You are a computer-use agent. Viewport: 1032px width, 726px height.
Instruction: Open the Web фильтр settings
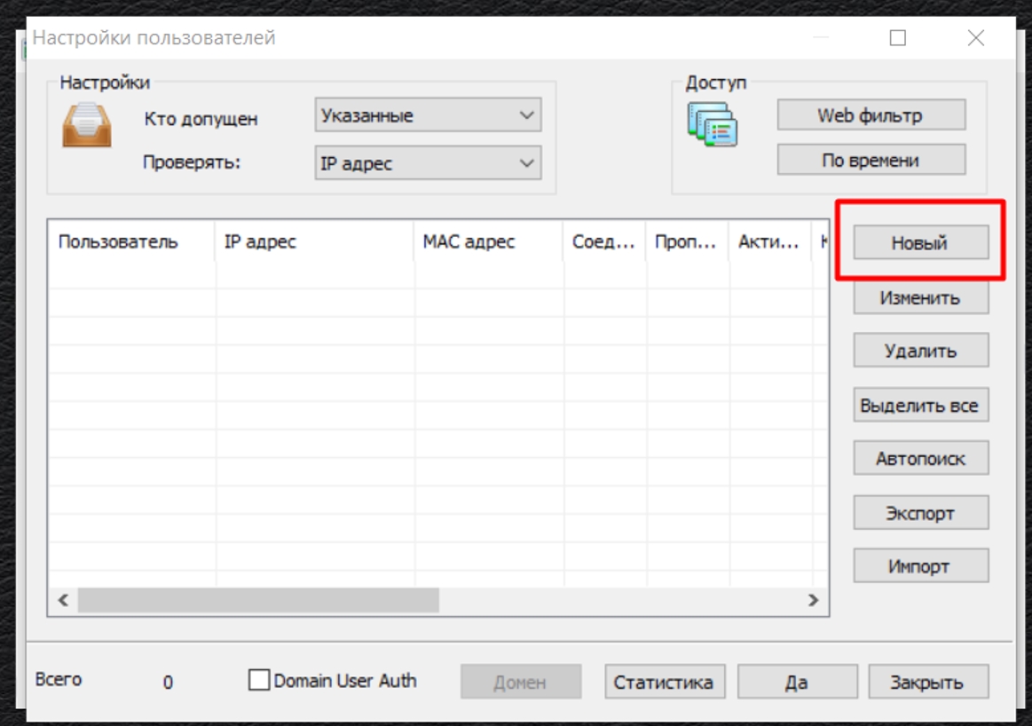tap(871, 115)
